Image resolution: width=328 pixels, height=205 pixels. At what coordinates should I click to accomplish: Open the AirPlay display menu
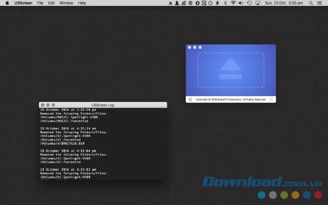pyautogui.click(x=258, y=3)
